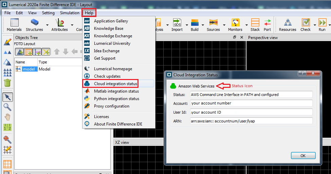Viewport: 331px width, 174px height.
Task: Expand the Attributes dropdown arrow
Action: point(72,25)
